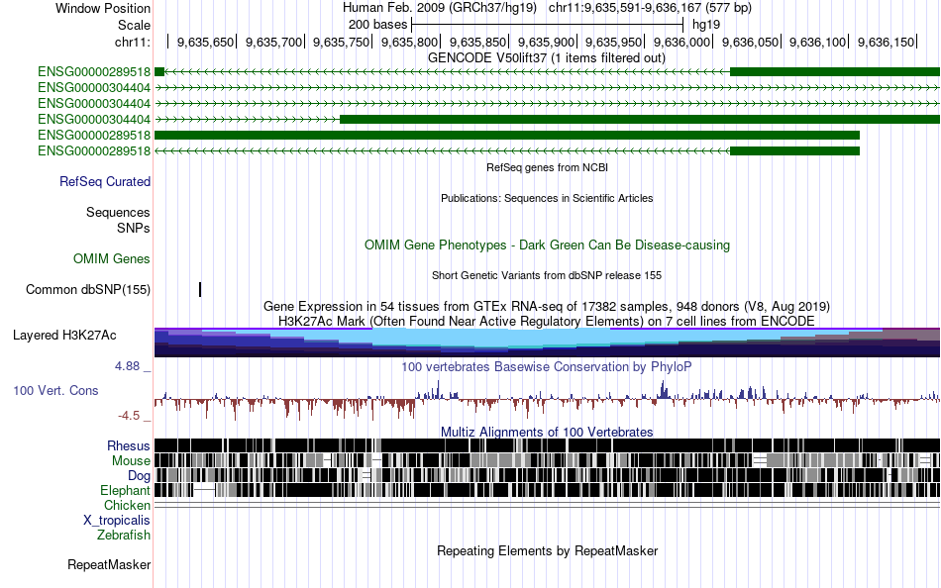
Task: Click the Zebrafish species label
Action: coord(124,536)
